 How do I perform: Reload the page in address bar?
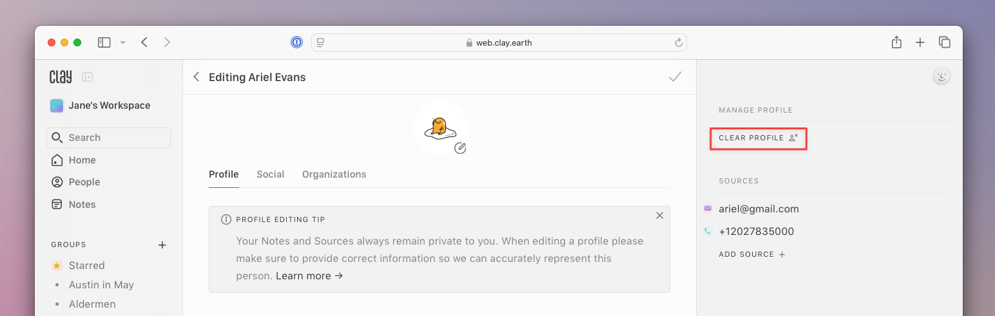678,42
